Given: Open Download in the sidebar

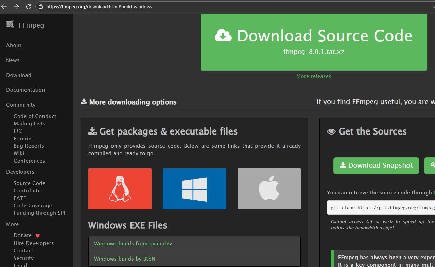Looking at the screenshot, I should pyautogui.click(x=19, y=75).
